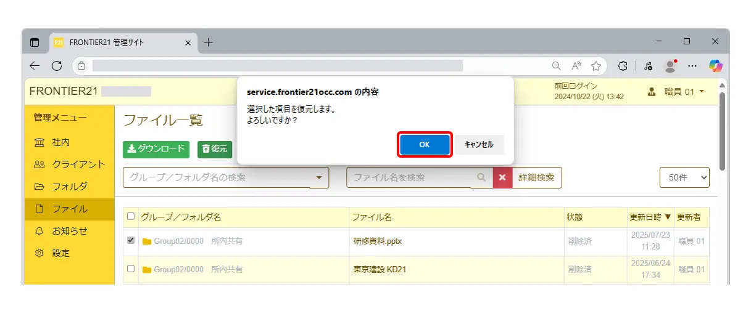This screenshot has width=751, height=316.
Task: Click the ファイル名を検索 input field
Action: pyautogui.click(x=410, y=177)
